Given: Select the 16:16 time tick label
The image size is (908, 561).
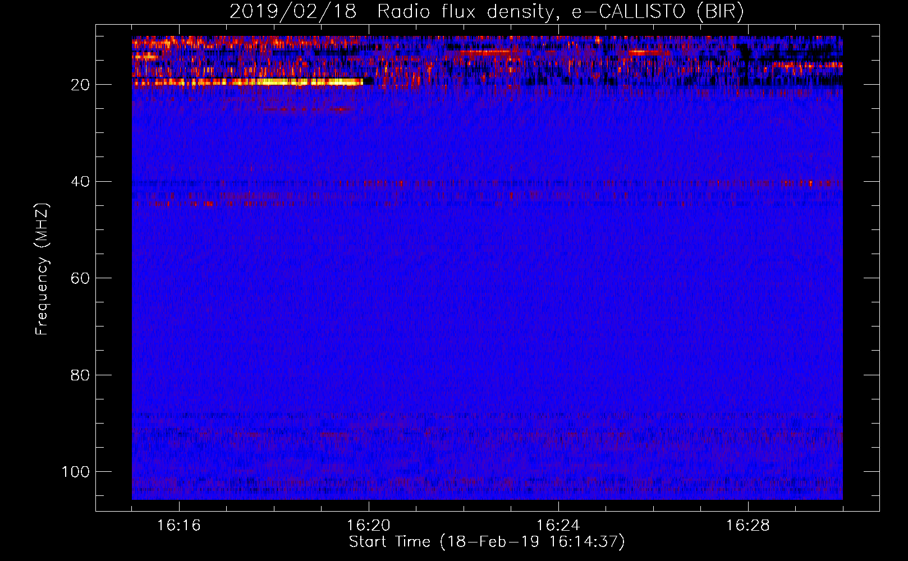Looking at the screenshot, I should [x=179, y=526].
